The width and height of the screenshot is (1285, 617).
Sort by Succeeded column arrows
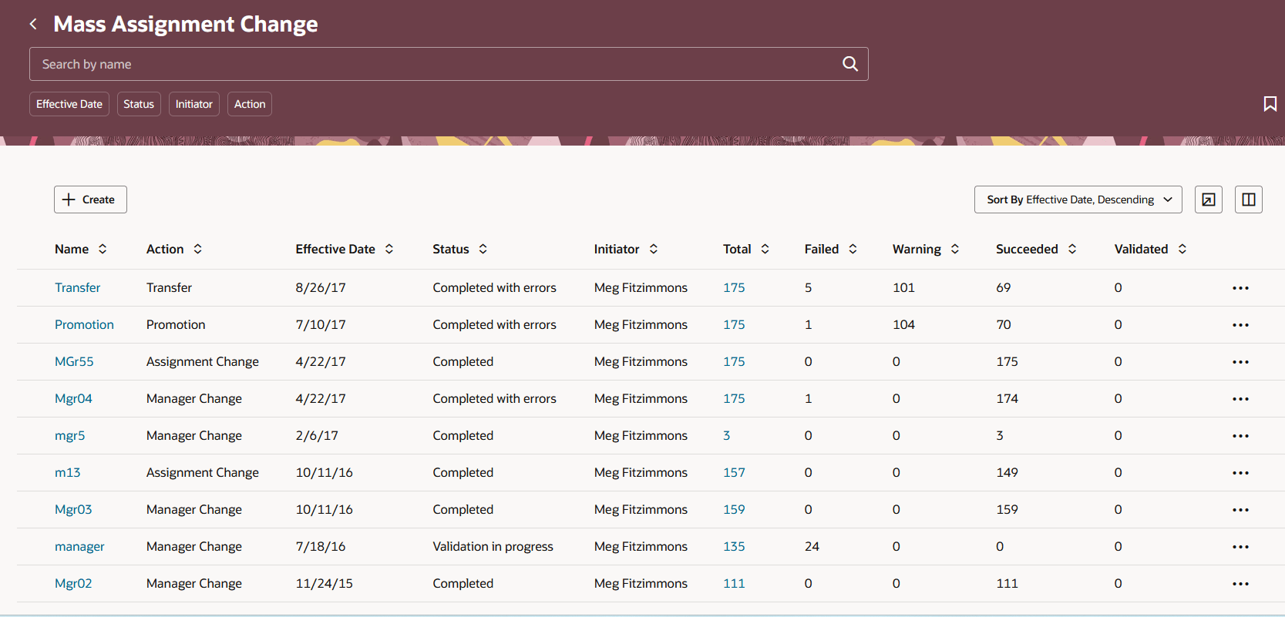coord(1072,249)
